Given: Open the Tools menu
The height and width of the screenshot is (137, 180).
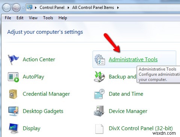Looking at the screenshot, I should point(48,18).
